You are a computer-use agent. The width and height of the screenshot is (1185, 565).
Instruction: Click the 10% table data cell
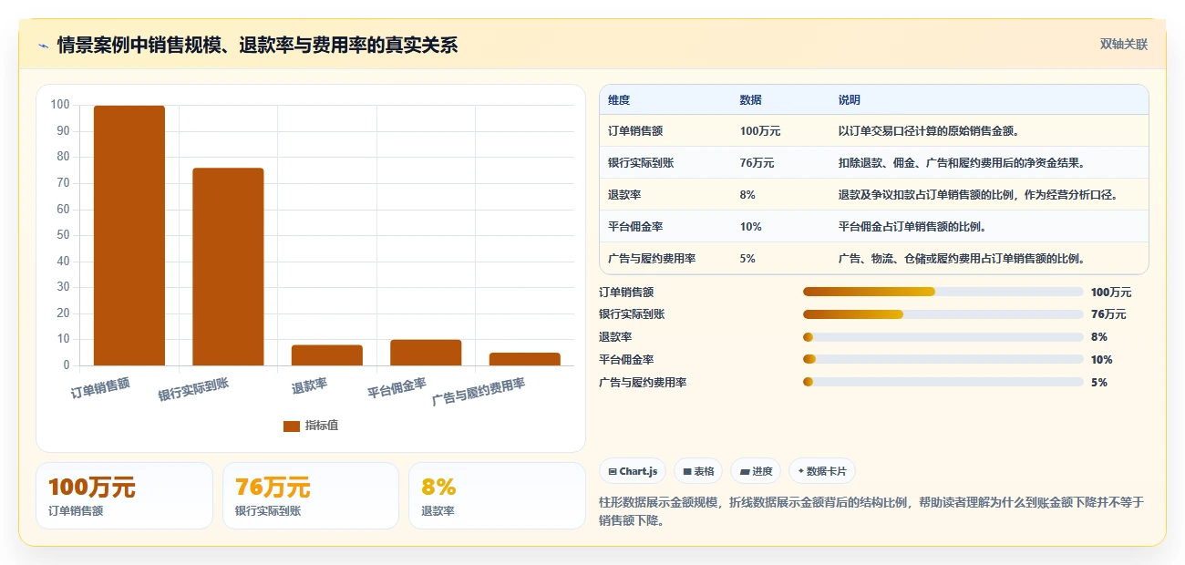pos(751,227)
